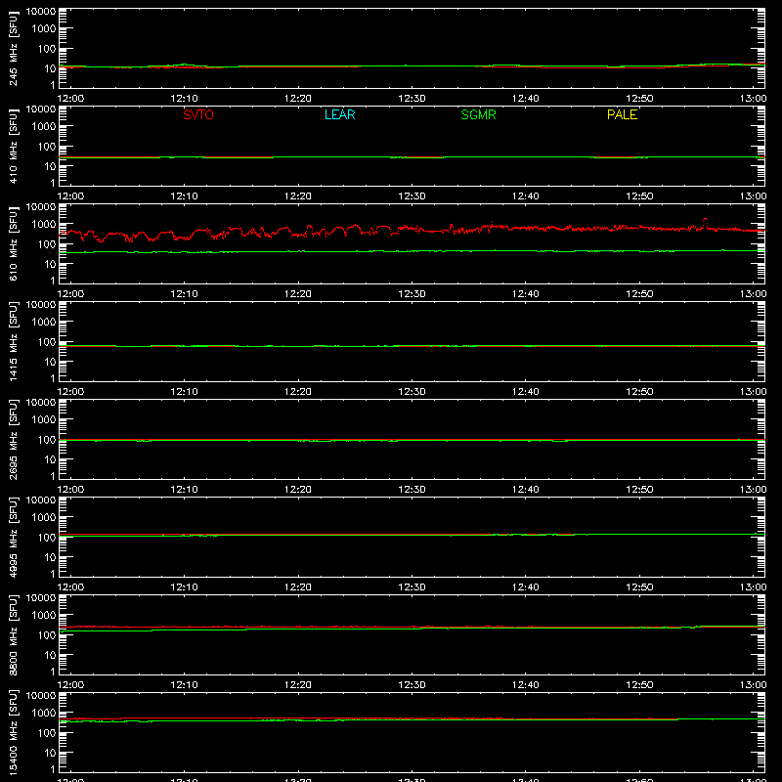Click 13:00 tick under the 610 MHz panel
782x782 pixels.
[x=753, y=294]
